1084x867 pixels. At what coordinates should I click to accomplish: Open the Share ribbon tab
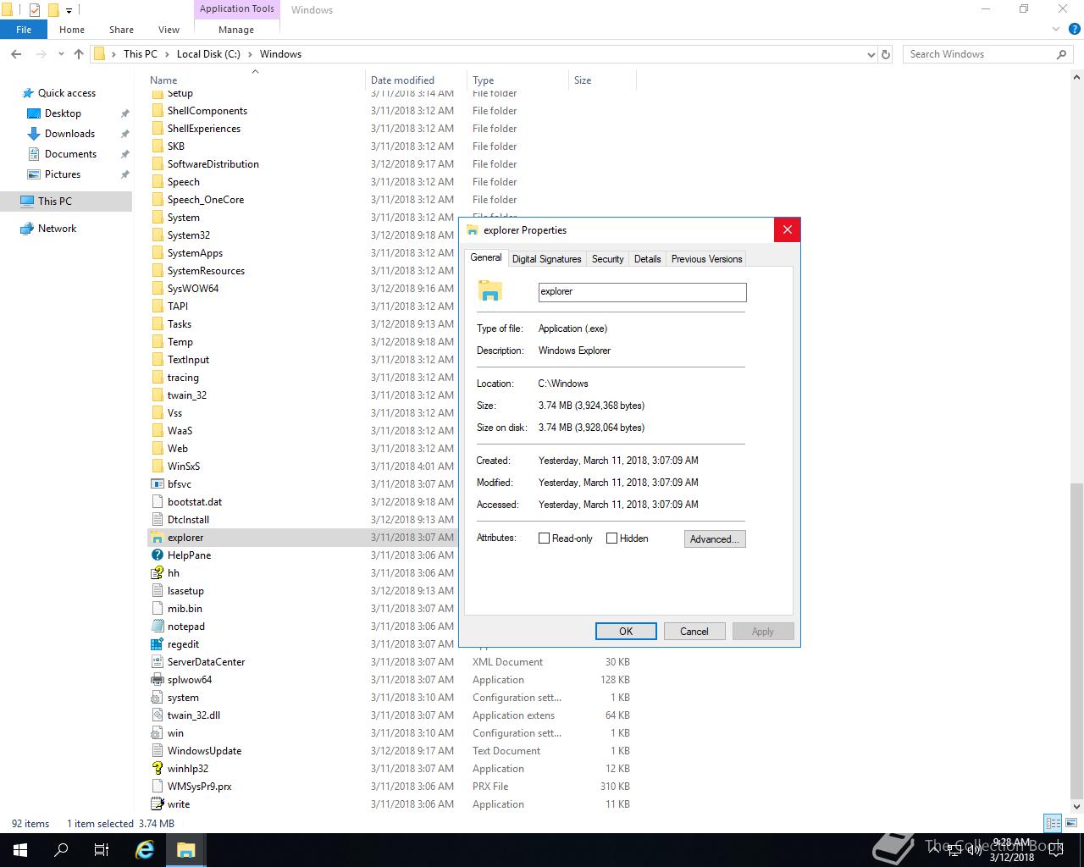click(121, 30)
